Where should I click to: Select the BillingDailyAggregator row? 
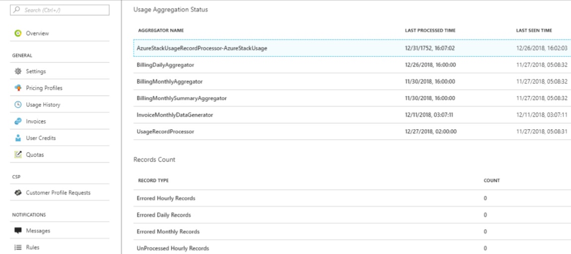coord(352,65)
